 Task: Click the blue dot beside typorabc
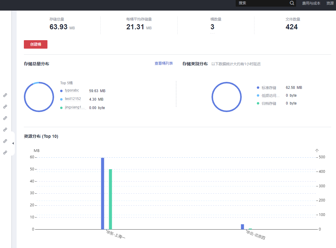61,91
